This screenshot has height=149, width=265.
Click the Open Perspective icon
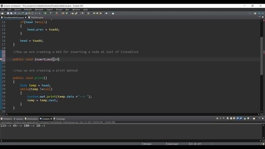click(x=255, y=13)
